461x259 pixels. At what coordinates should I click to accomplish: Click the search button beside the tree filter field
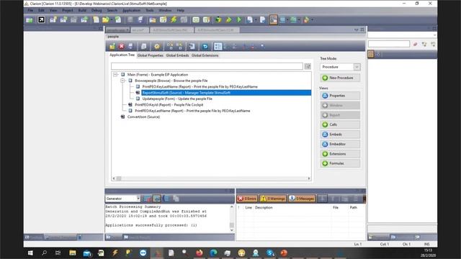click(x=308, y=66)
